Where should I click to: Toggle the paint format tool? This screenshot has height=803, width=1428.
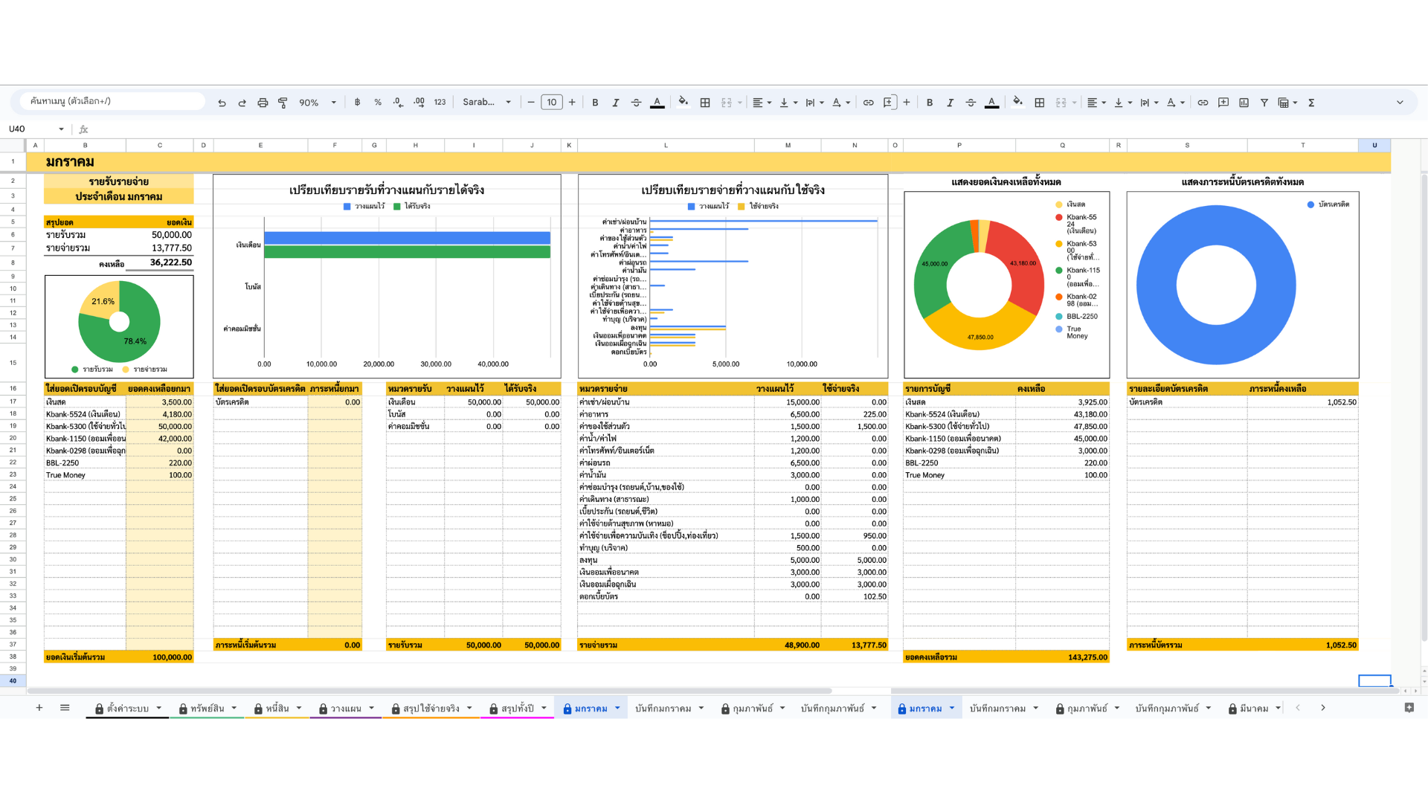coord(283,103)
